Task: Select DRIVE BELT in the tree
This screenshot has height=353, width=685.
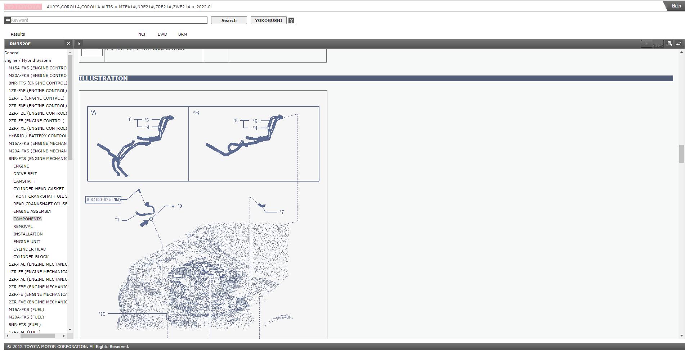Action: (25, 174)
